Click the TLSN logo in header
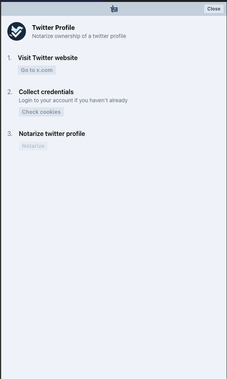Screen dimensions: 227x379 coord(114,9)
